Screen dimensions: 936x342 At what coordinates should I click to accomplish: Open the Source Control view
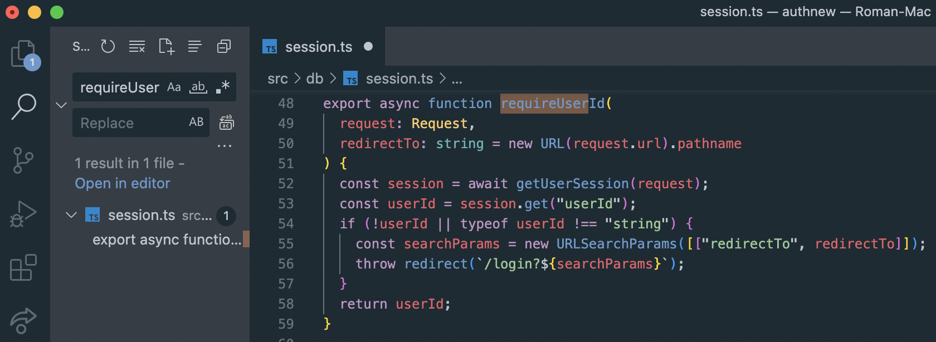(23, 160)
